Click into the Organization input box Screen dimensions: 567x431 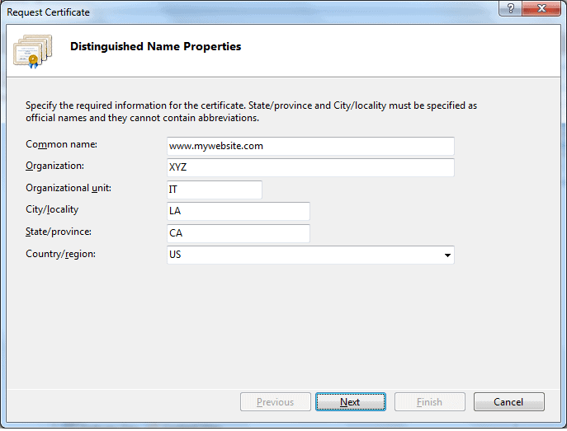point(310,167)
